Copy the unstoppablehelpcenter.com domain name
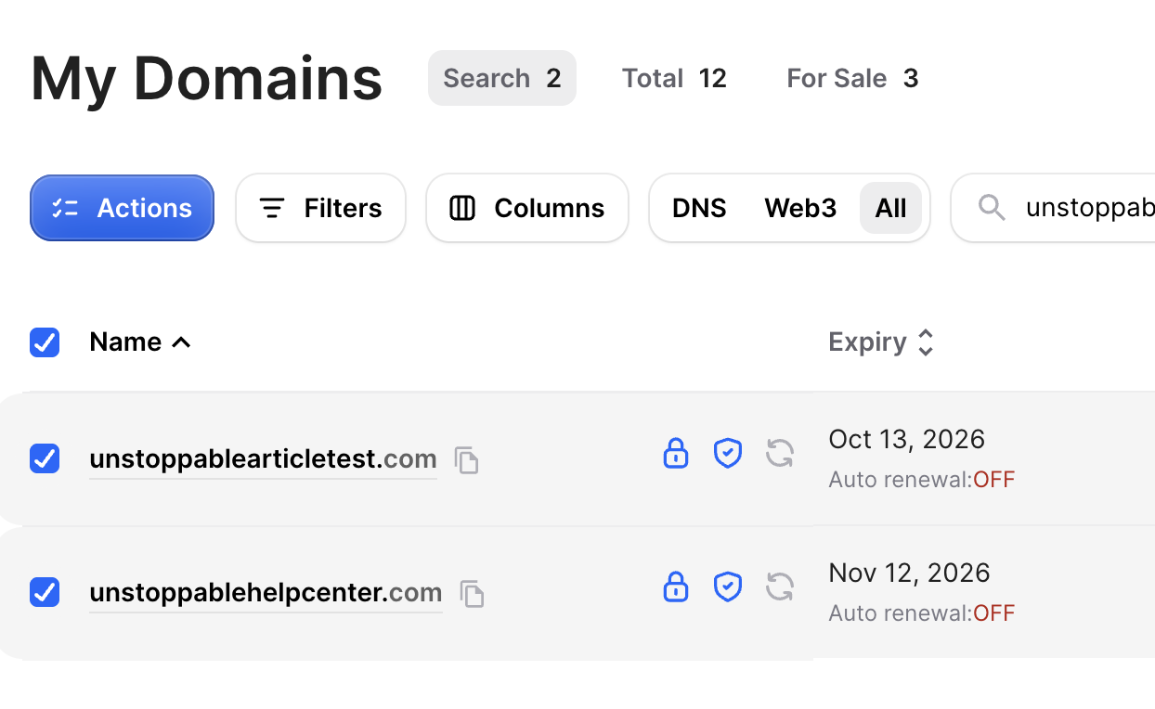The height and width of the screenshot is (709, 1155). point(473,593)
